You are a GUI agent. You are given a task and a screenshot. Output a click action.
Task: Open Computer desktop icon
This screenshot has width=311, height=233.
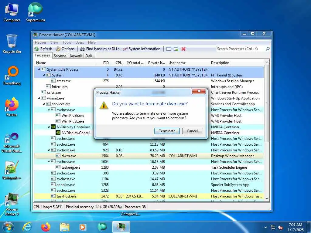[x=12, y=12]
